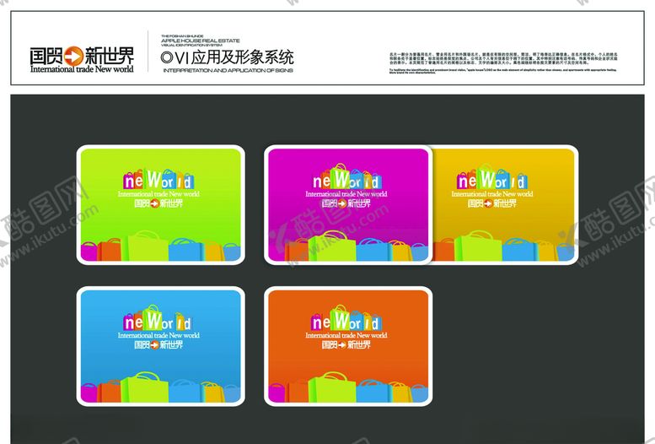Select the magenta card thumbnail

click(347, 203)
